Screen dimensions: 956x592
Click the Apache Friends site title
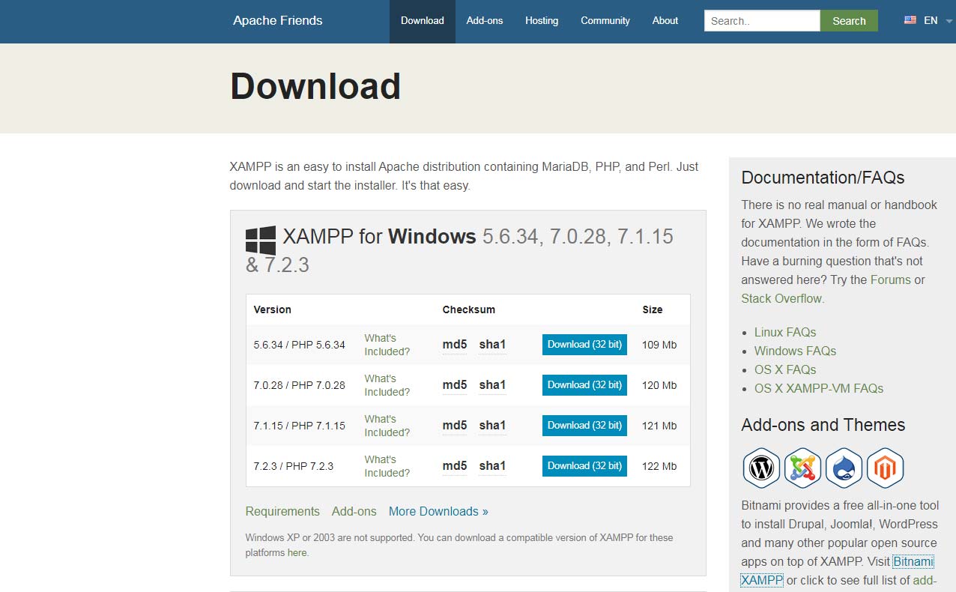[278, 20]
